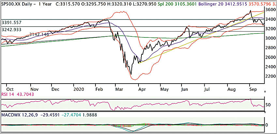
Task: Click the 'Feb' date axis label
Action: pos(99,89)
